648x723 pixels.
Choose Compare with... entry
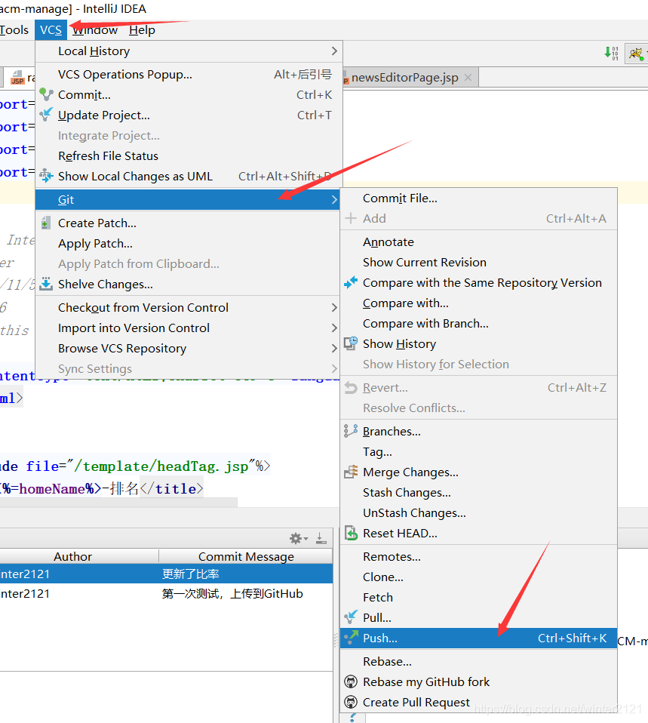click(406, 303)
